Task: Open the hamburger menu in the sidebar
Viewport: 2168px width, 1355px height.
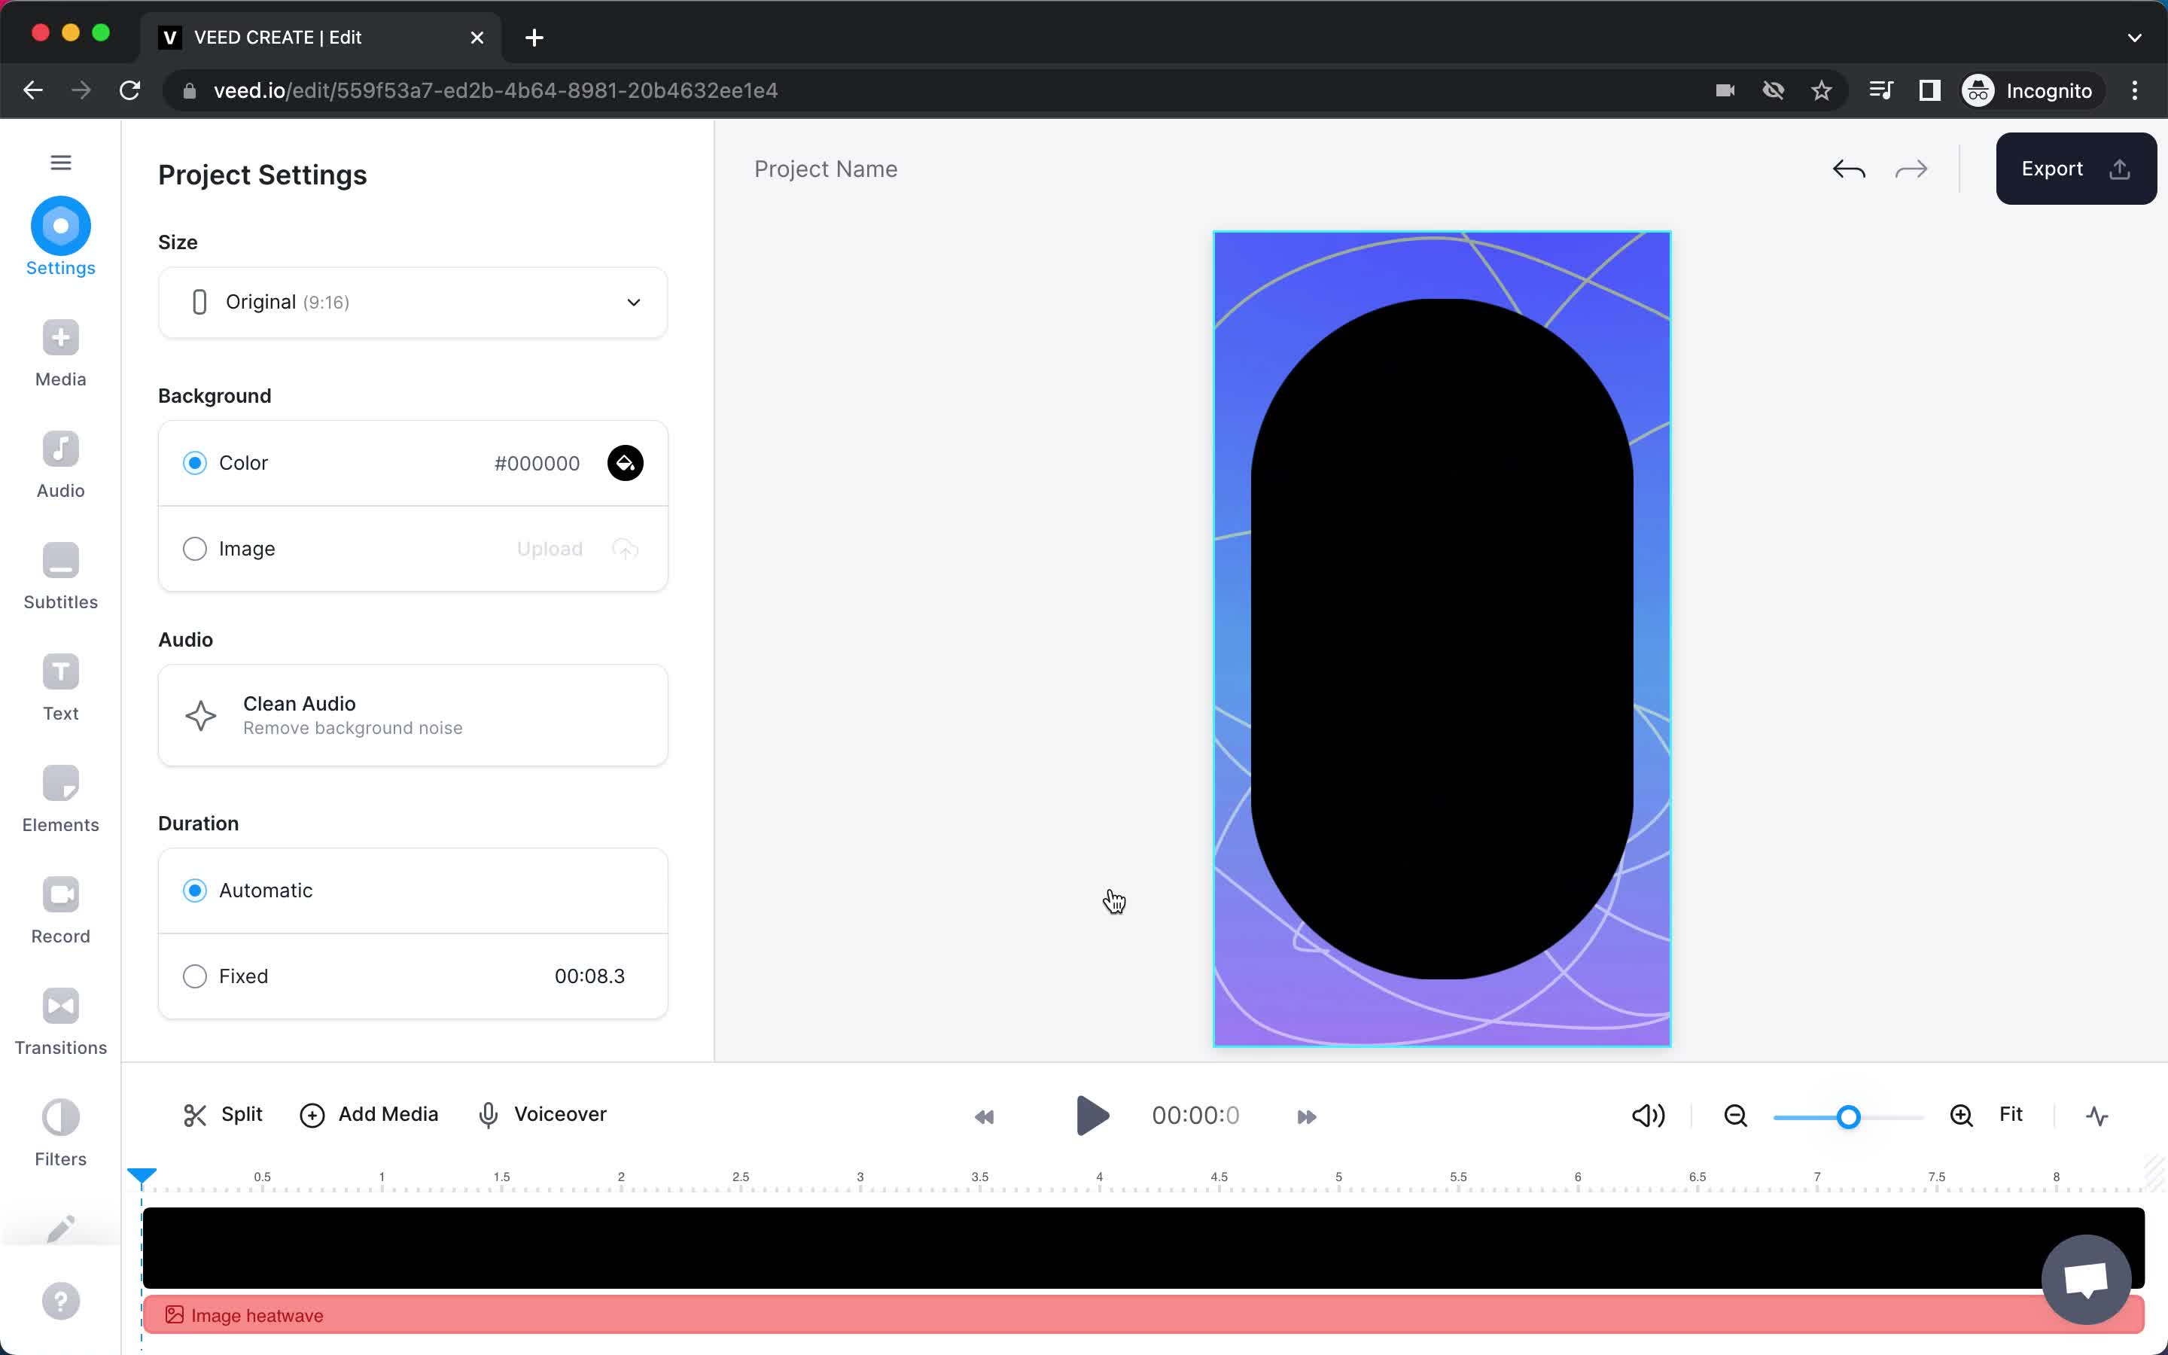Action: (60, 162)
